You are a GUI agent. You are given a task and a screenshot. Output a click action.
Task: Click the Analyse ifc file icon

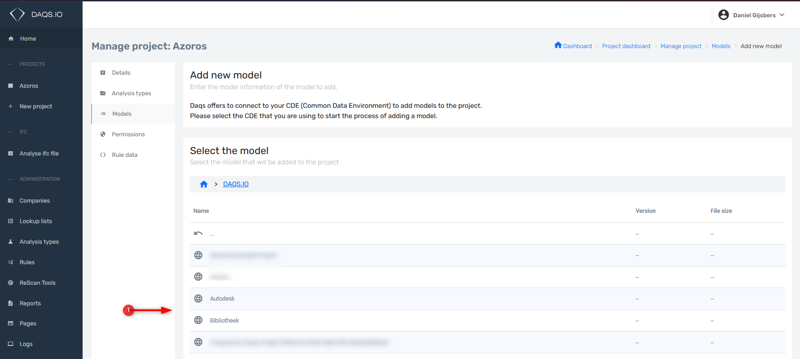pos(11,154)
